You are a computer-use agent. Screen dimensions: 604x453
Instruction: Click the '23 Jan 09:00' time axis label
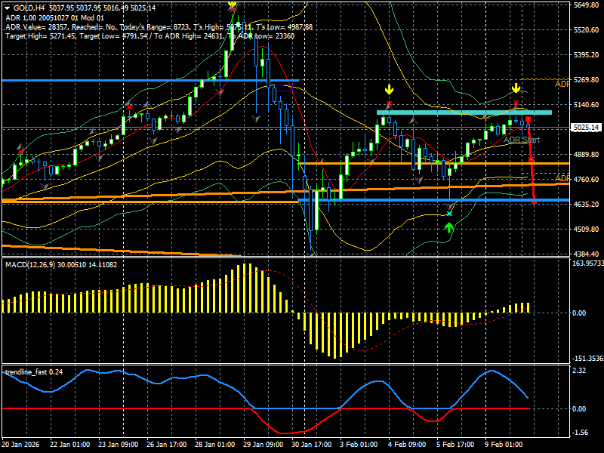119,445
